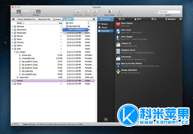Screen dimensions: 193x134
Task: Click the plus button to add a favorite
Action: coord(106,119)
